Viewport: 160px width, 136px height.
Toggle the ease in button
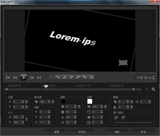pyautogui.click(x=116, y=117)
